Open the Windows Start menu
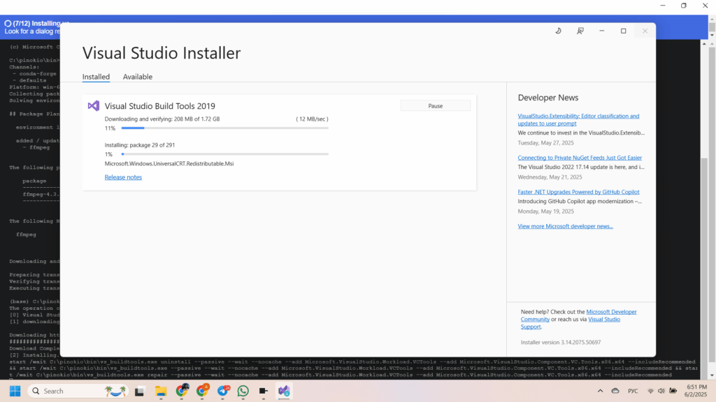This screenshot has height=402, width=716. tap(15, 391)
